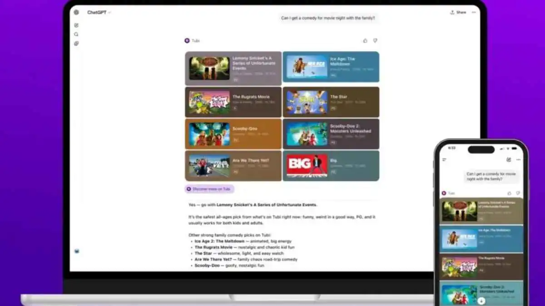Viewport: 545px width, 306px height.
Task: Open a new chat with the compose icon
Action: 76,25
